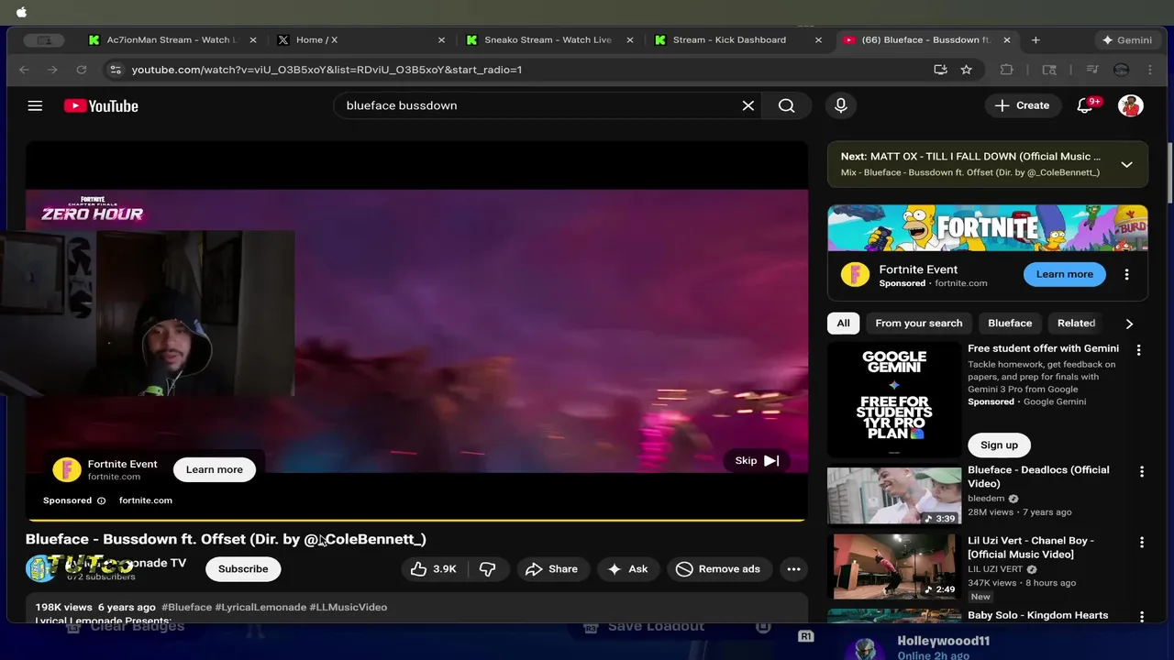Click the Ask button
Image resolution: width=1174 pixels, height=660 pixels.
tap(628, 569)
